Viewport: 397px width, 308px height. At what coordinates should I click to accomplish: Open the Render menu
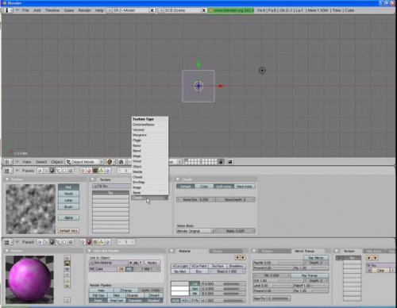pyautogui.click(x=84, y=10)
